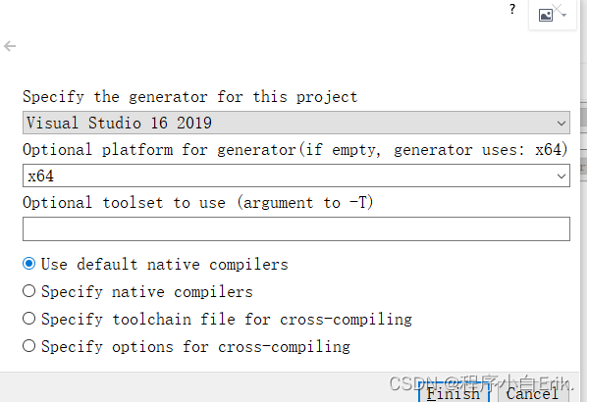
Task: Click the scrollbar thumb at the right edge
Action: [584, 117]
